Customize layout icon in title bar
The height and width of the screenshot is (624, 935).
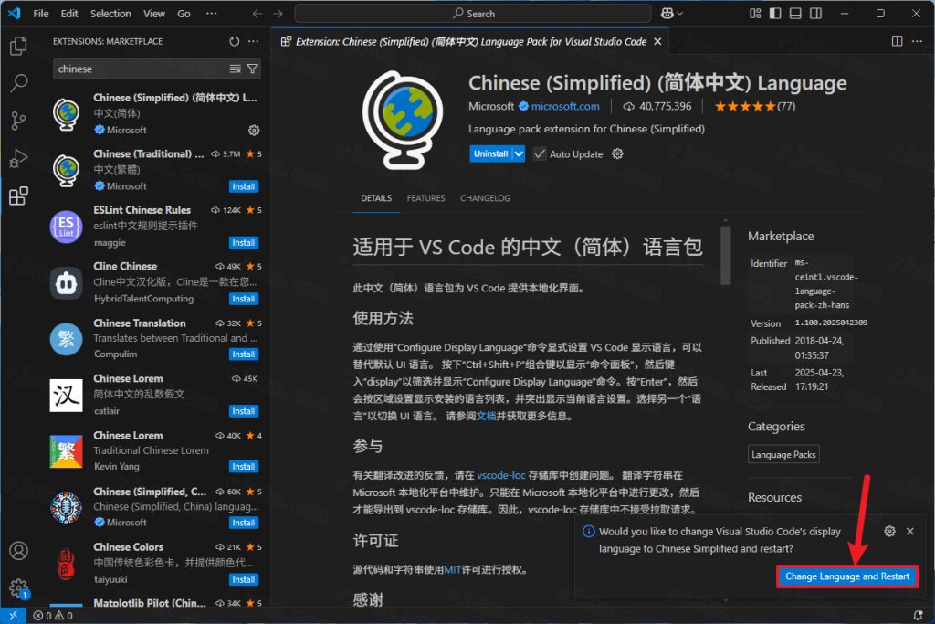pyautogui.click(x=755, y=13)
